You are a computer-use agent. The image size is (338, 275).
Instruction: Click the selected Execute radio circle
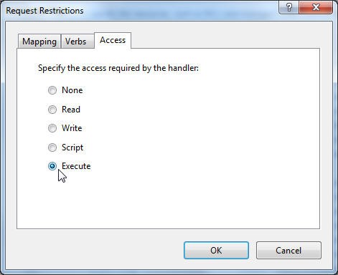(x=52, y=166)
